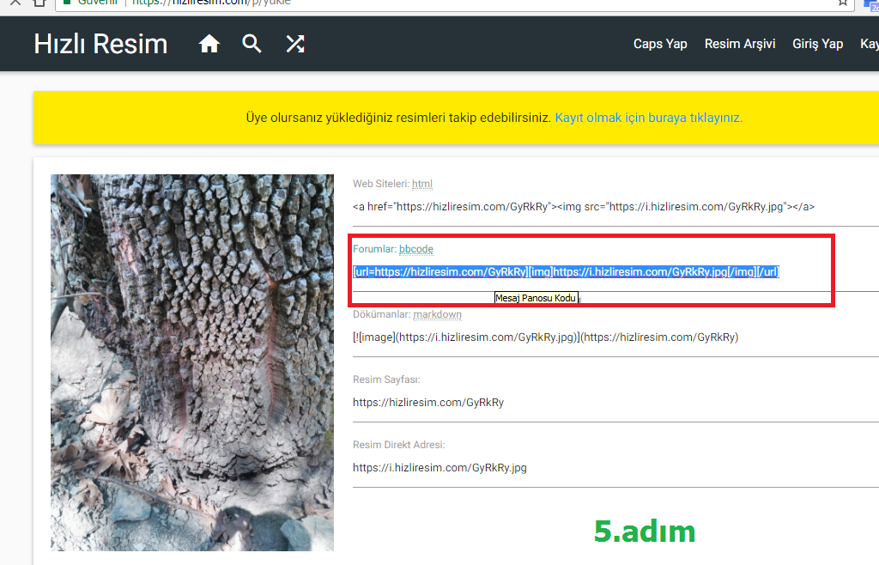Screen dimensions: 879x565
Task: Bookmark the page with the star icon
Action: click(x=843, y=3)
